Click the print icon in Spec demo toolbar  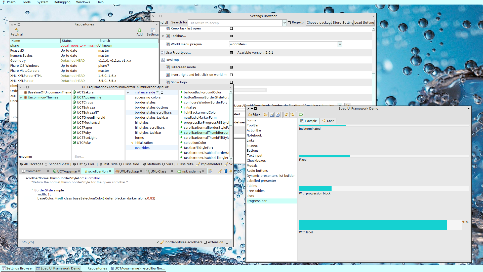pos(278,115)
